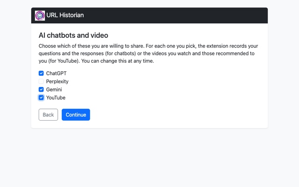Toggle the YouTube checkbox off

pos(41,98)
